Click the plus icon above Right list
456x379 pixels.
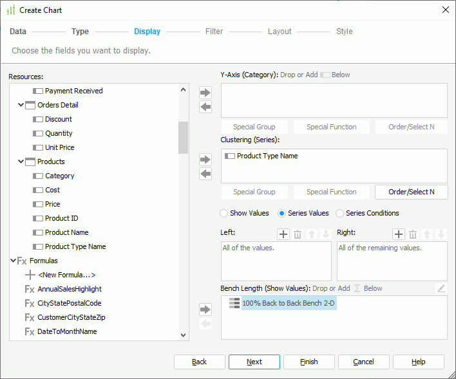click(399, 235)
